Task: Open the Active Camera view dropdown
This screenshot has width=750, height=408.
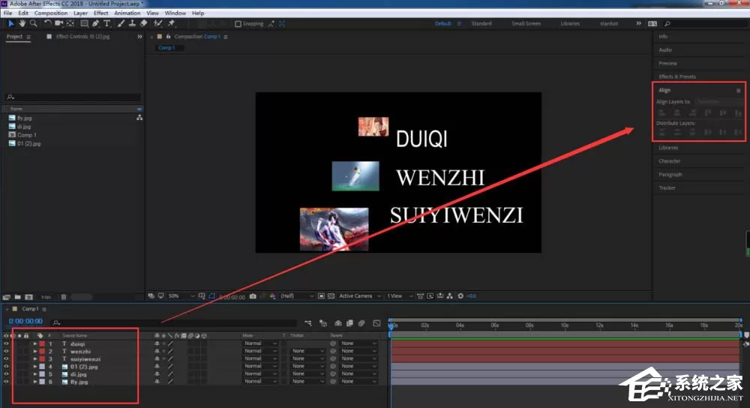Action: 360,296
